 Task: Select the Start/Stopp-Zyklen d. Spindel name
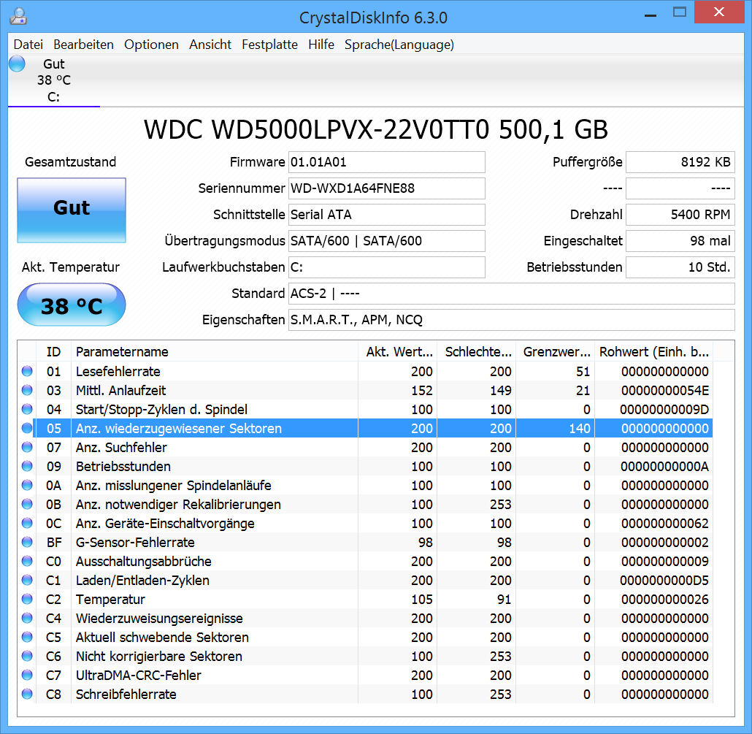point(161,410)
